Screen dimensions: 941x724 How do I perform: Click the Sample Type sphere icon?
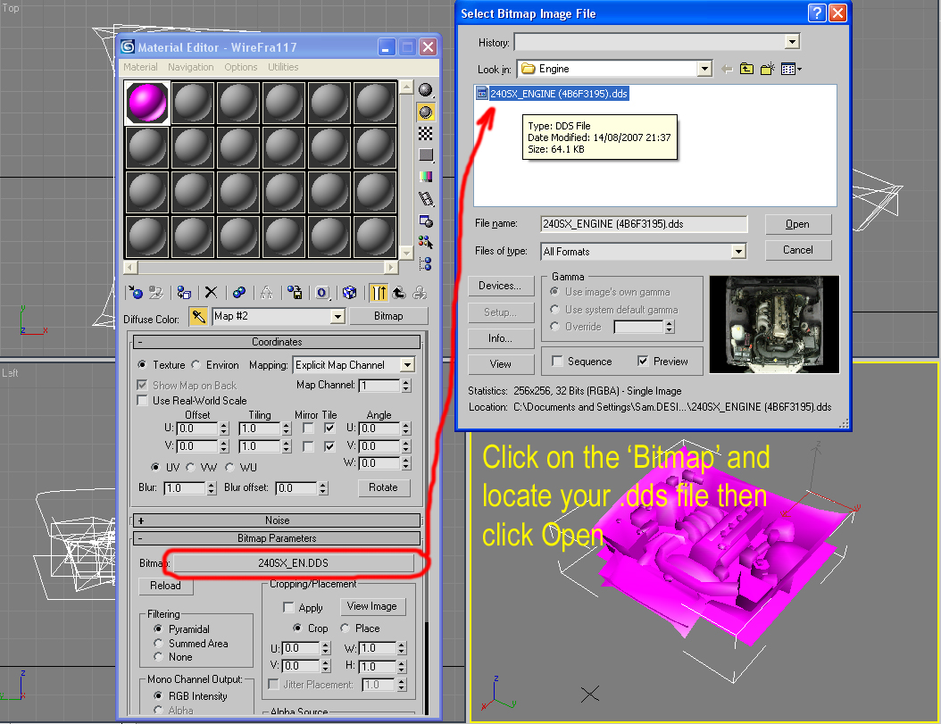pyautogui.click(x=426, y=90)
